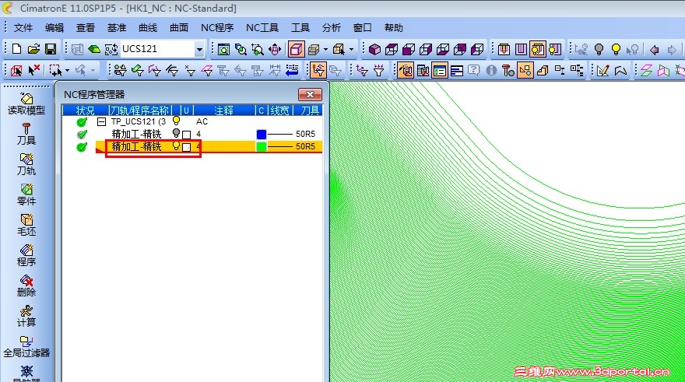The width and height of the screenshot is (685, 382).
Task: Click the UCS121 name field
Action: 157,49
